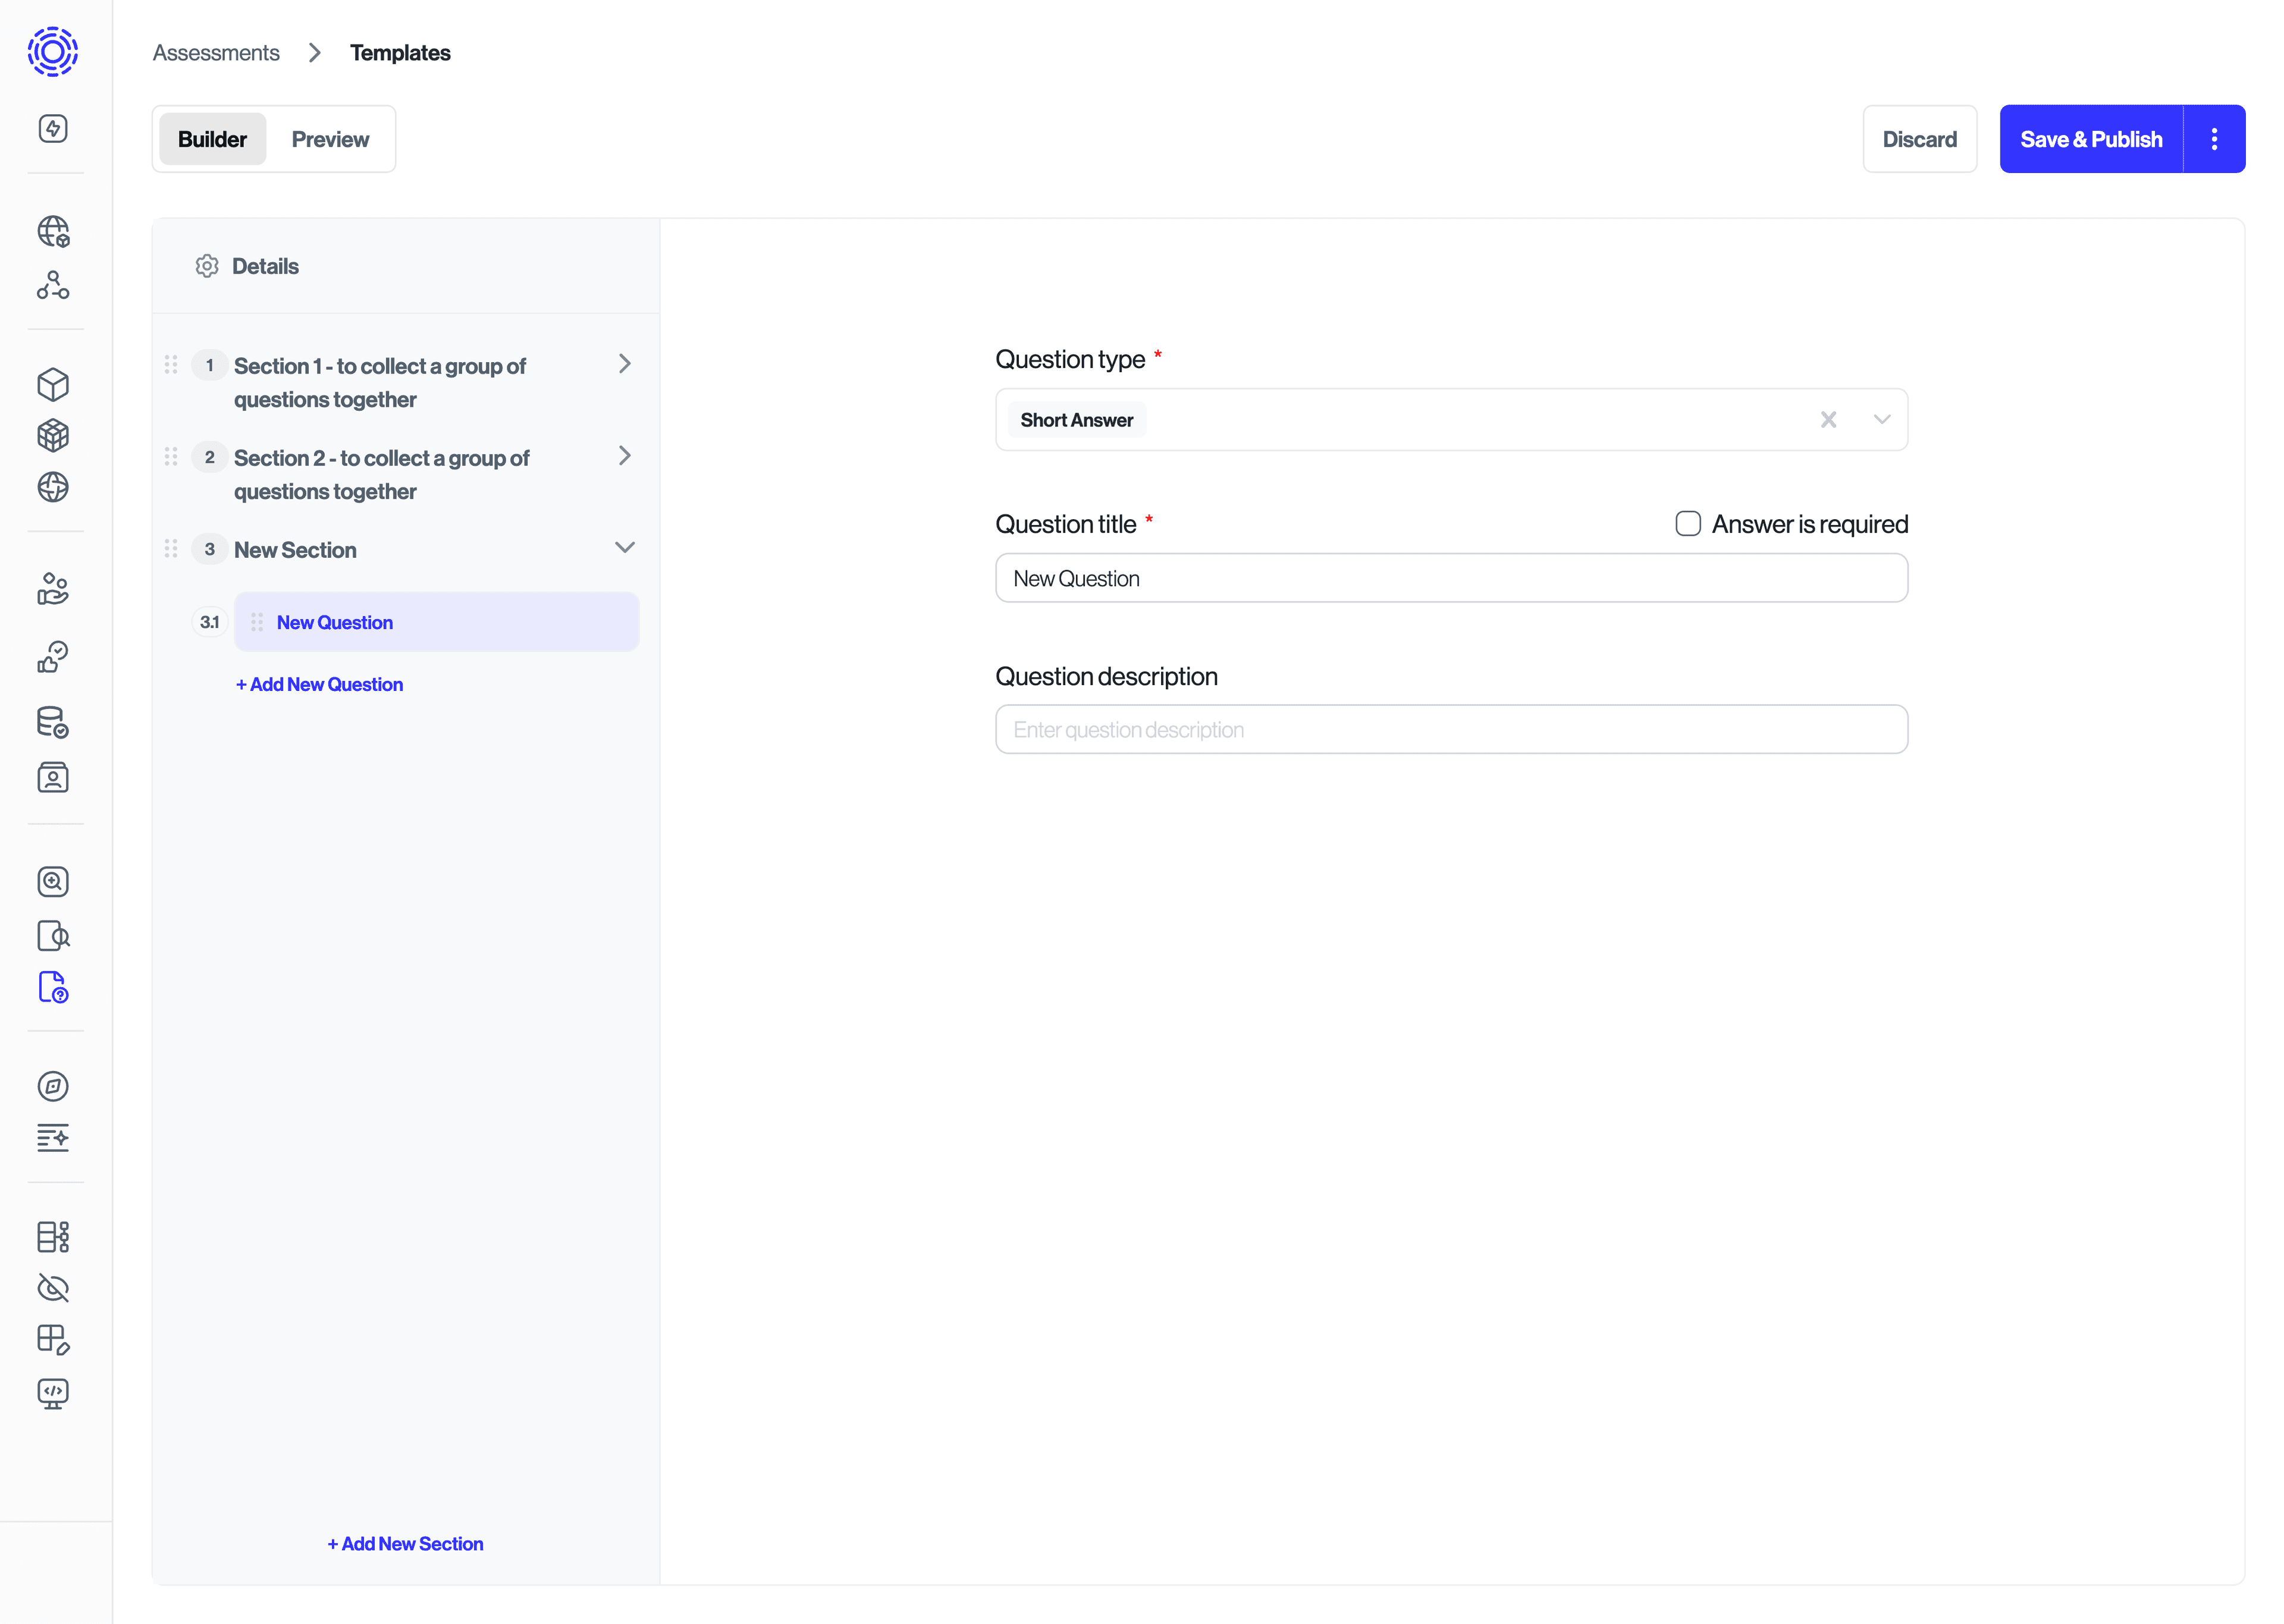2284x1624 pixels.
Task: Enable the Answer is required checkbox
Action: 1688,523
